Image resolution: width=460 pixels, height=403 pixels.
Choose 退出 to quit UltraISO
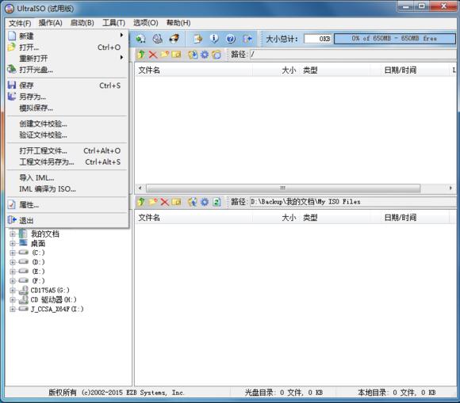(67, 221)
